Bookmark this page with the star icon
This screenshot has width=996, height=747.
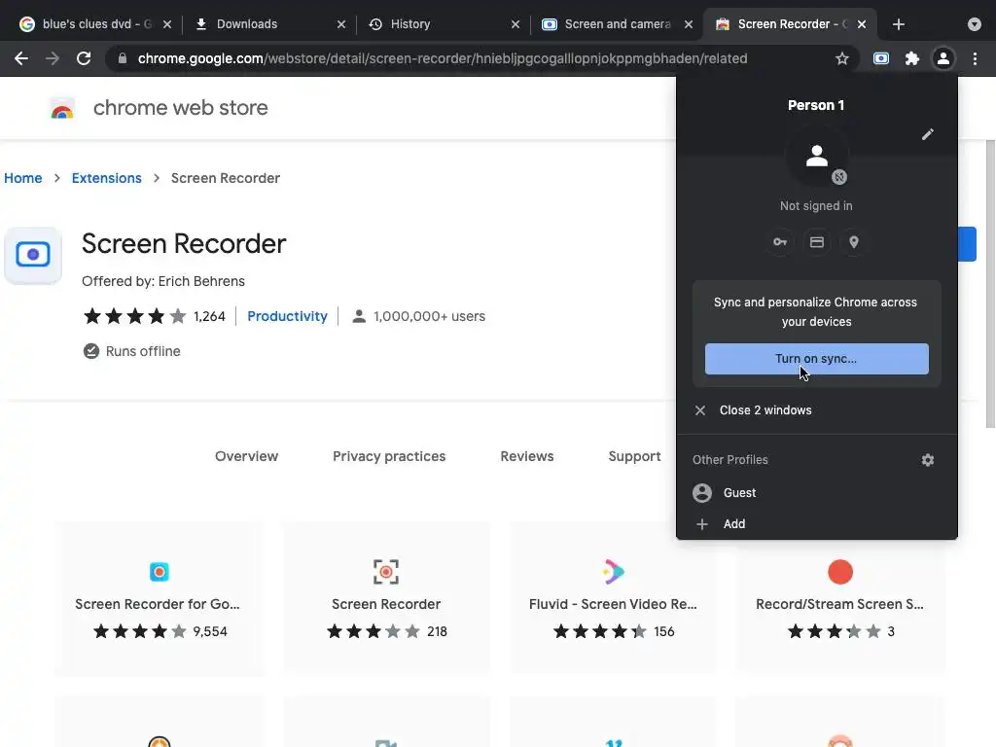click(841, 58)
